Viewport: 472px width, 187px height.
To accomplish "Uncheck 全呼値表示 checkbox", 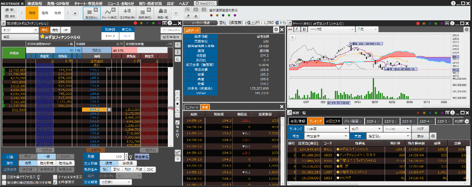I will (55, 182).
